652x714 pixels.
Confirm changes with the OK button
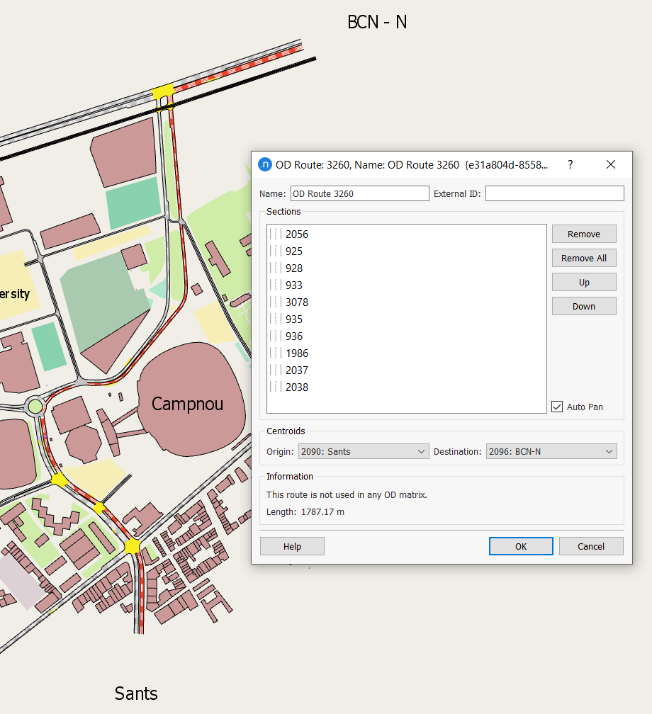click(521, 546)
